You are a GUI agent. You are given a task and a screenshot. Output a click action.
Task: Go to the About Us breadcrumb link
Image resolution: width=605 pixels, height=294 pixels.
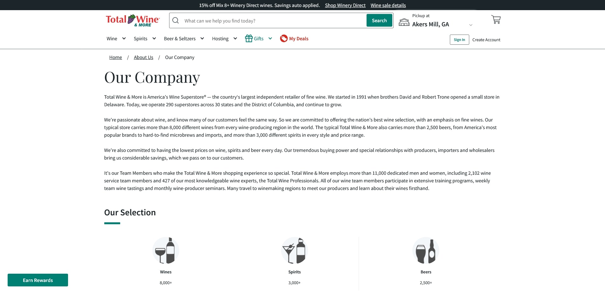click(x=143, y=57)
